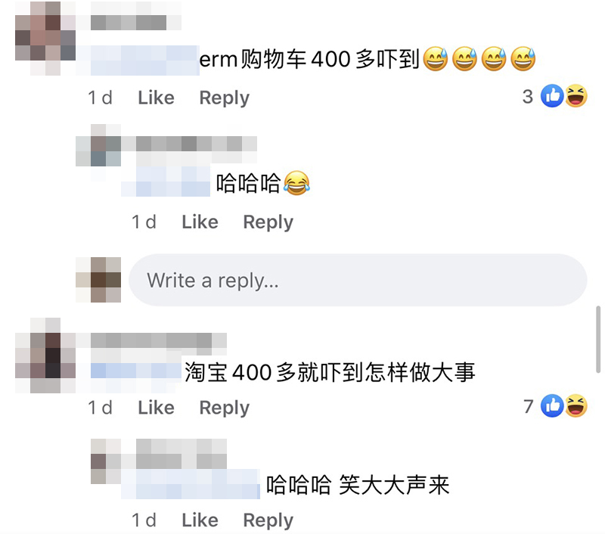
Task: Like the 淘宝 400 多就吓到 comment
Action: pos(157,408)
